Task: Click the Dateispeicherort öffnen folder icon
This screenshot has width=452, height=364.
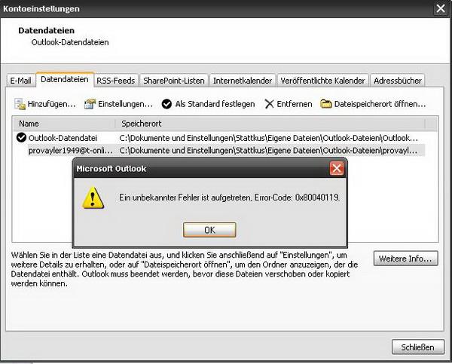Action: [325, 104]
